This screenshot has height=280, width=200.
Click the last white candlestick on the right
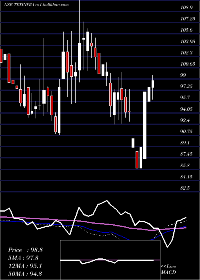[x=153, y=84]
